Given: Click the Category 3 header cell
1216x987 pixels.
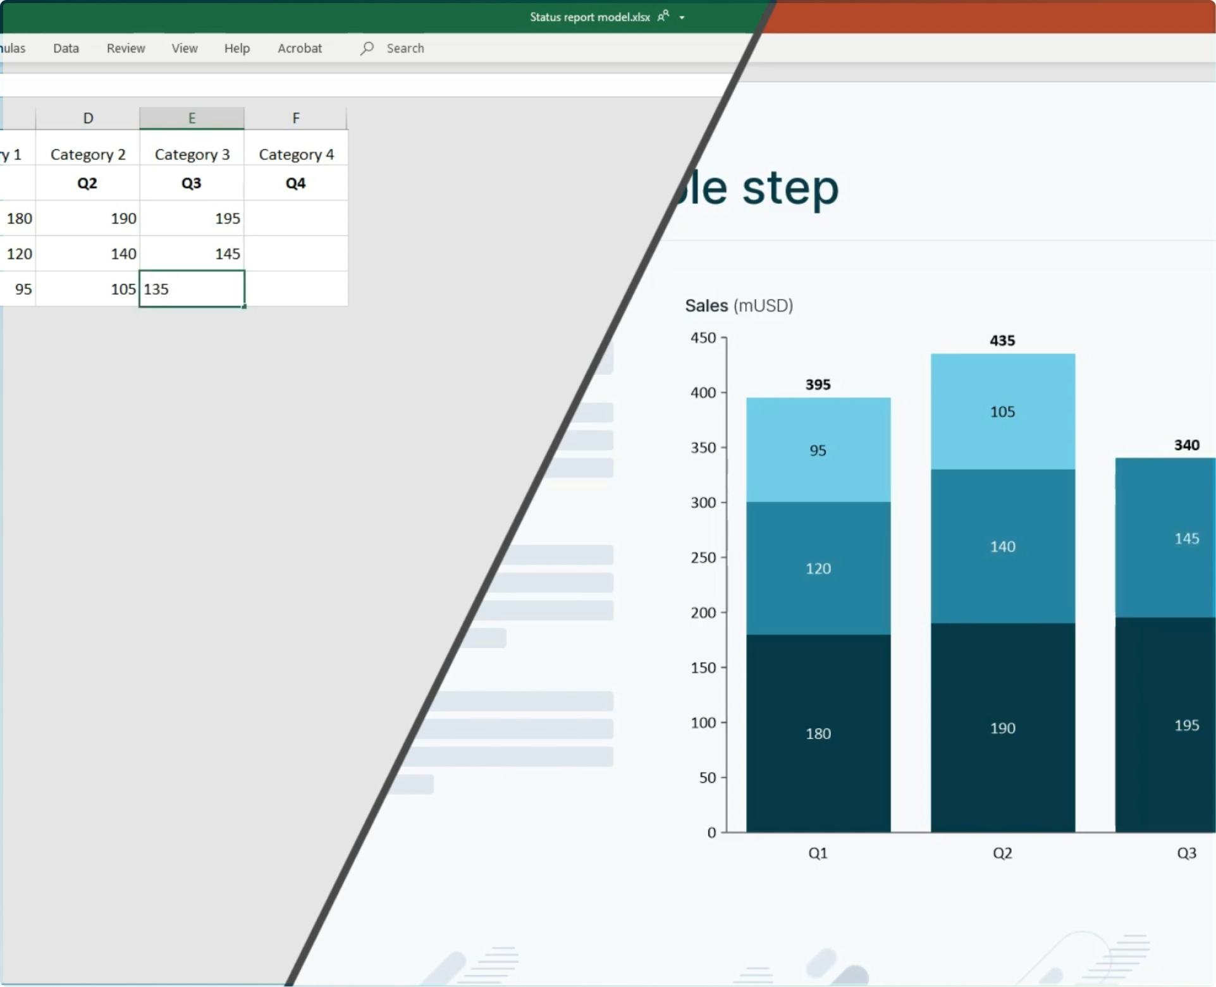Looking at the screenshot, I should click(192, 154).
